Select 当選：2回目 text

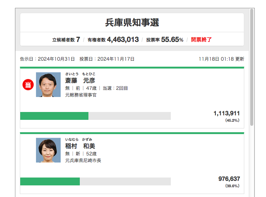pyautogui.click(x=115, y=88)
